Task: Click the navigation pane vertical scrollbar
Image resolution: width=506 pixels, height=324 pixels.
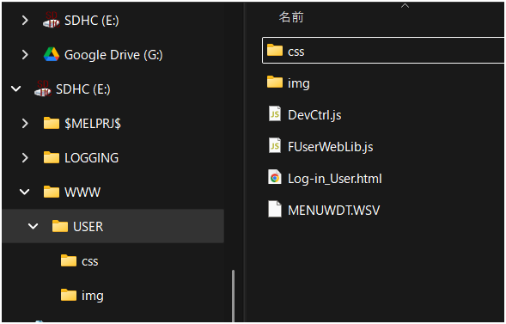Action: point(233,296)
